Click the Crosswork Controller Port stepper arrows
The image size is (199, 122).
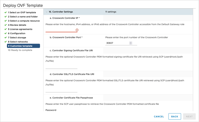tap(131, 43)
